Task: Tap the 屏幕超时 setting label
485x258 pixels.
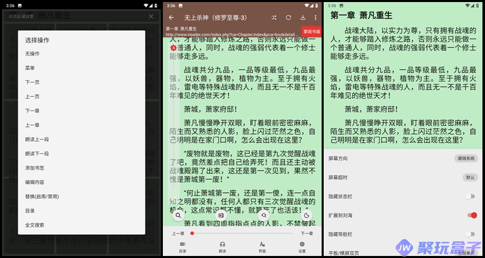Action: tap(338, 177)
